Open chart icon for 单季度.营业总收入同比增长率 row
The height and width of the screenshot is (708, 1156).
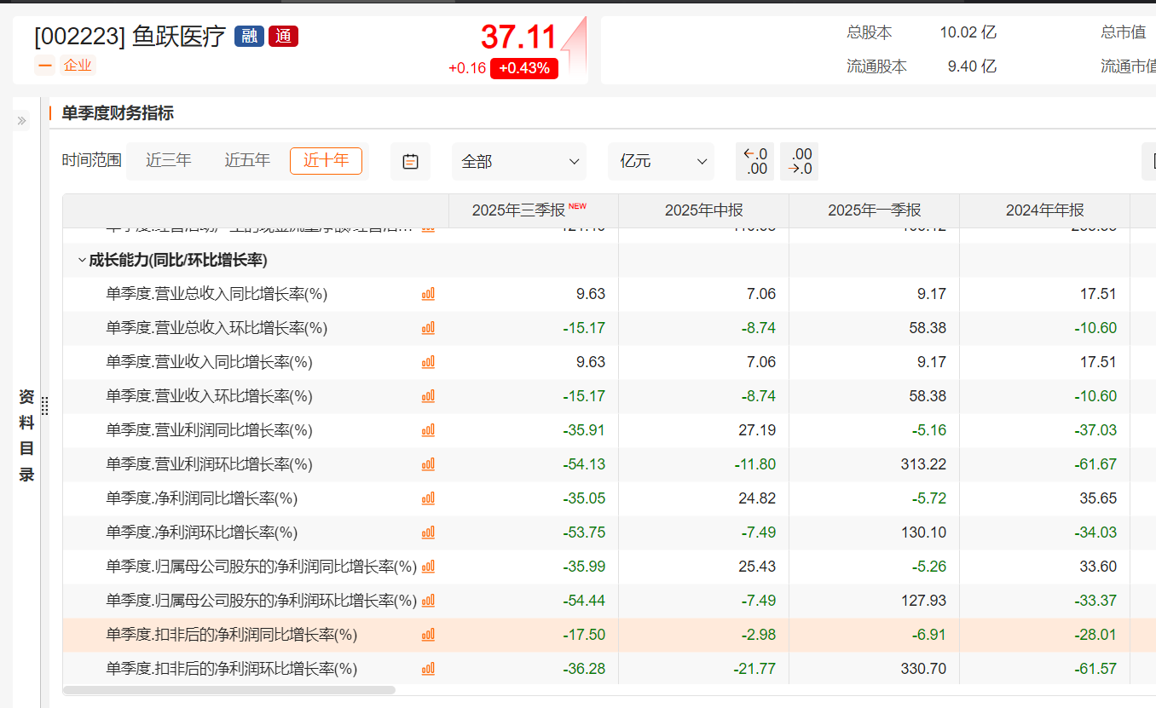coord(428,294)
